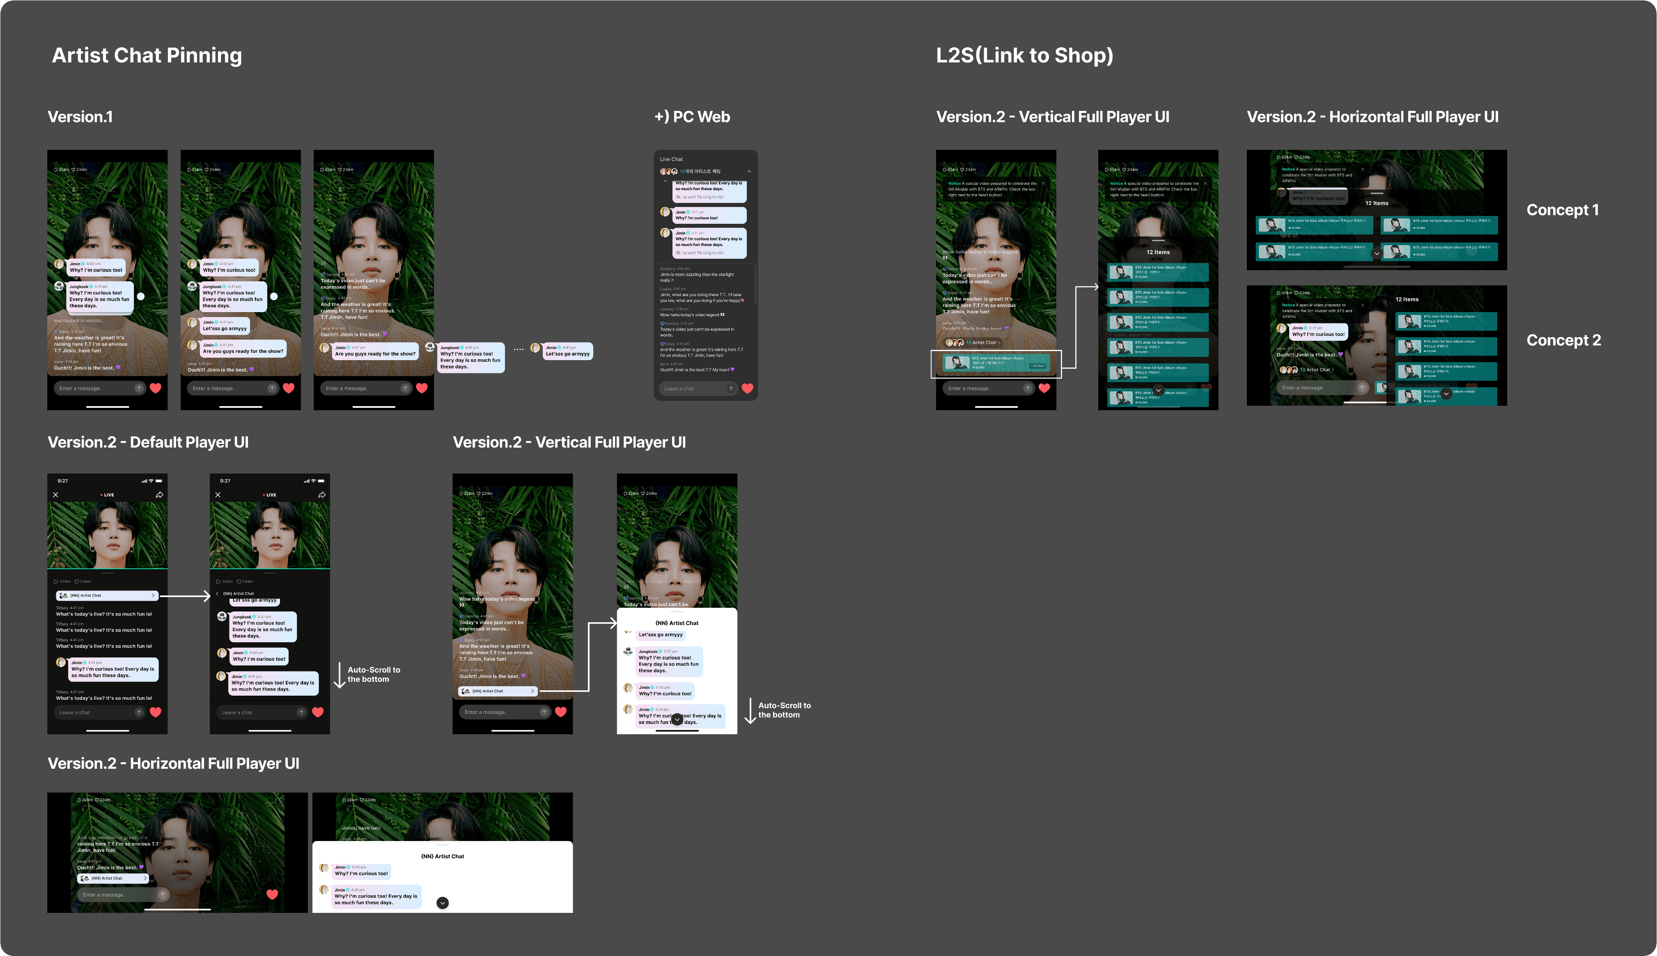Click X icon in first Default Player mockup

point(56,495)
